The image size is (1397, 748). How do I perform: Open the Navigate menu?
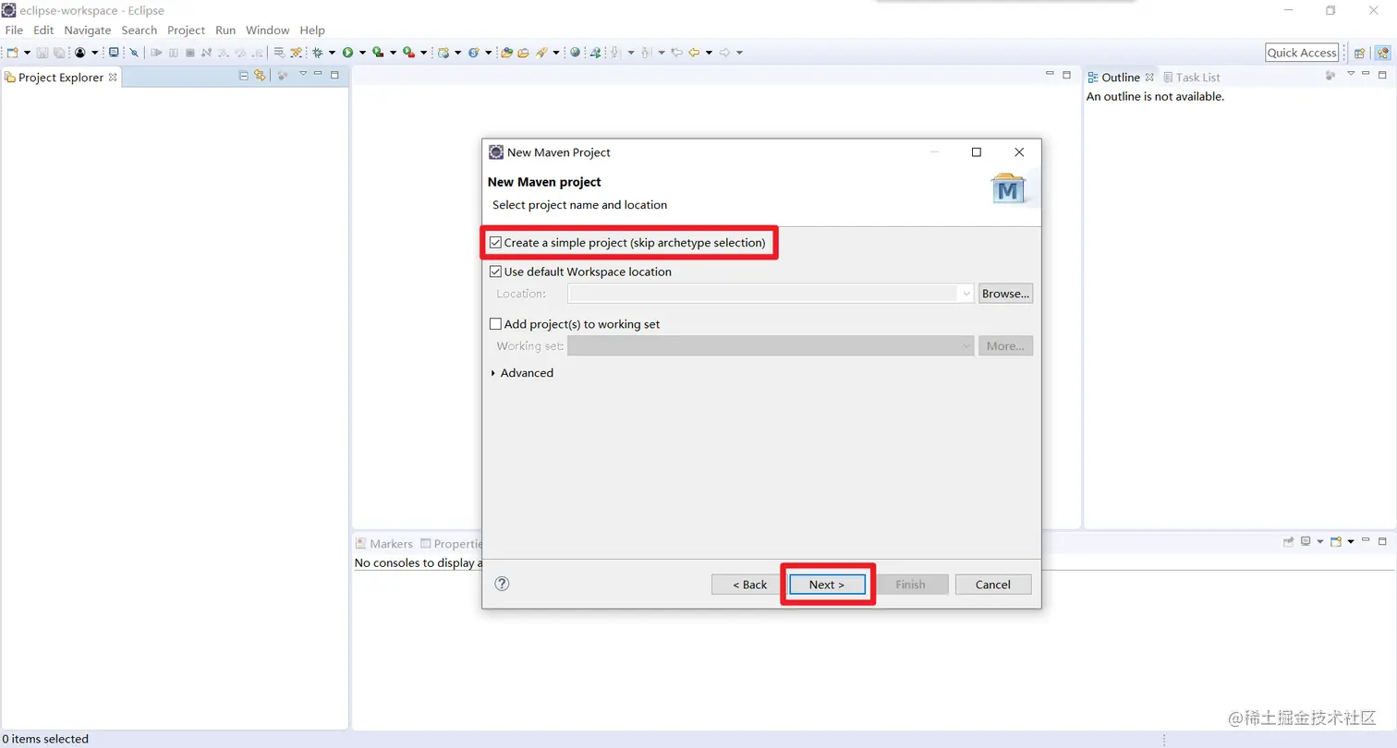pos(88,30)
